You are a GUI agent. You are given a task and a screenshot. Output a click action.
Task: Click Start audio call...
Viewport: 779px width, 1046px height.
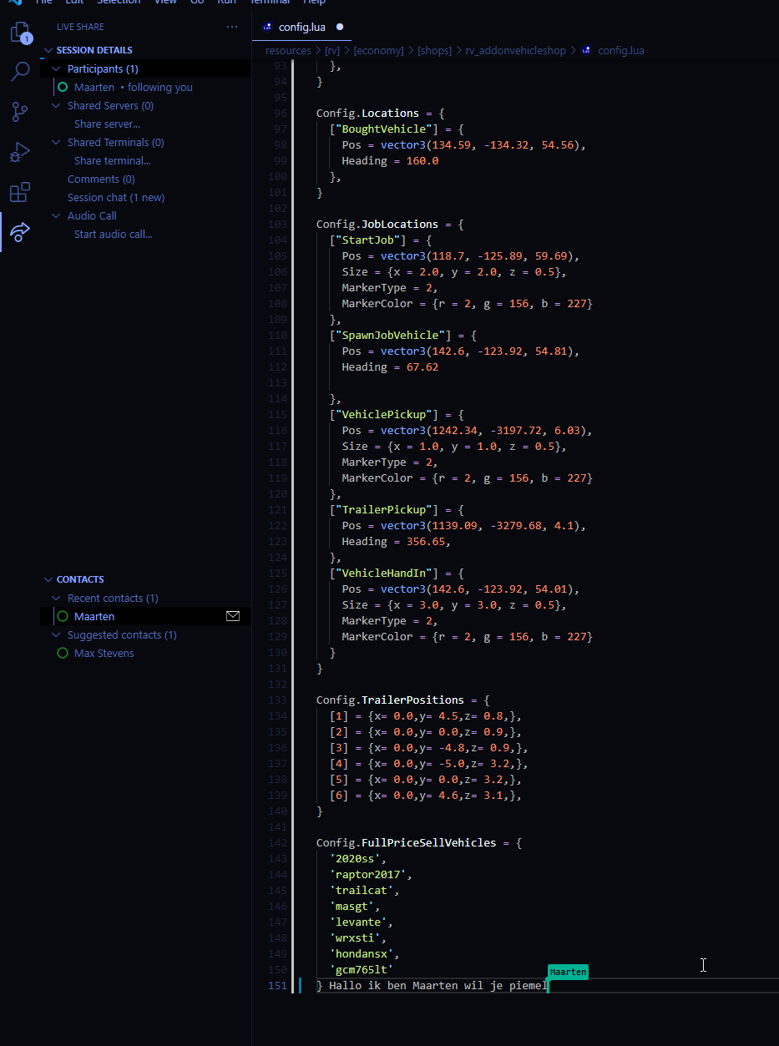(x=113, y=235)
